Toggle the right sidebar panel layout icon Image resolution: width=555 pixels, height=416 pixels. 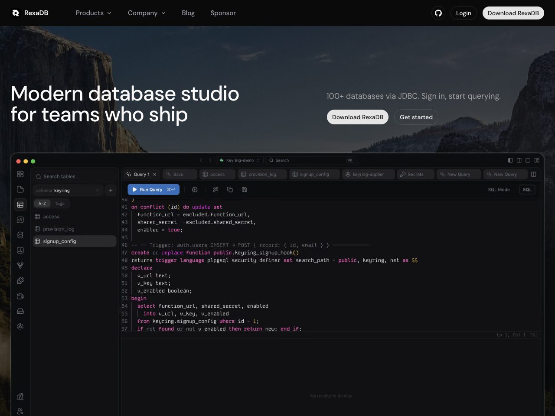[519, 160]
